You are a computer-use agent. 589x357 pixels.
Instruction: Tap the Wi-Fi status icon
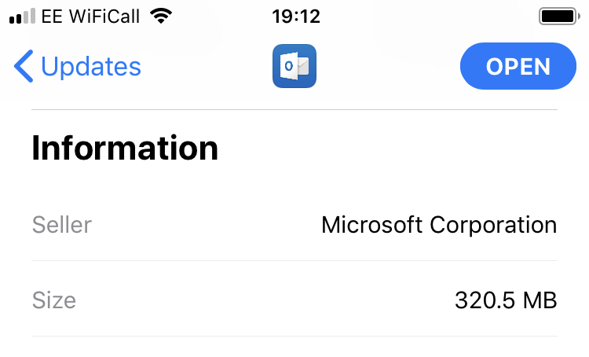161,17
